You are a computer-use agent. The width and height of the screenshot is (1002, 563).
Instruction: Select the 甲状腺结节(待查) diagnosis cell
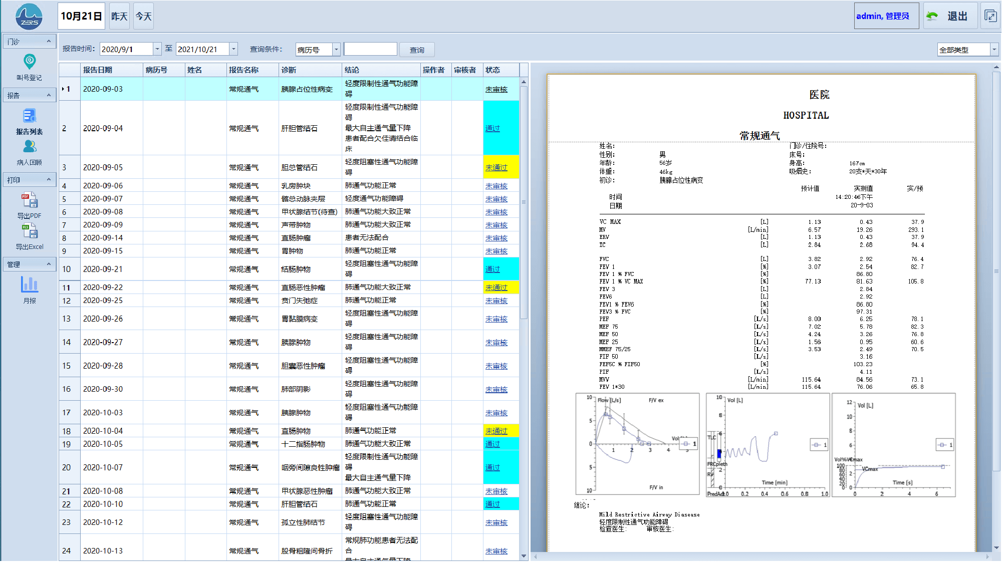pos(310,212)
